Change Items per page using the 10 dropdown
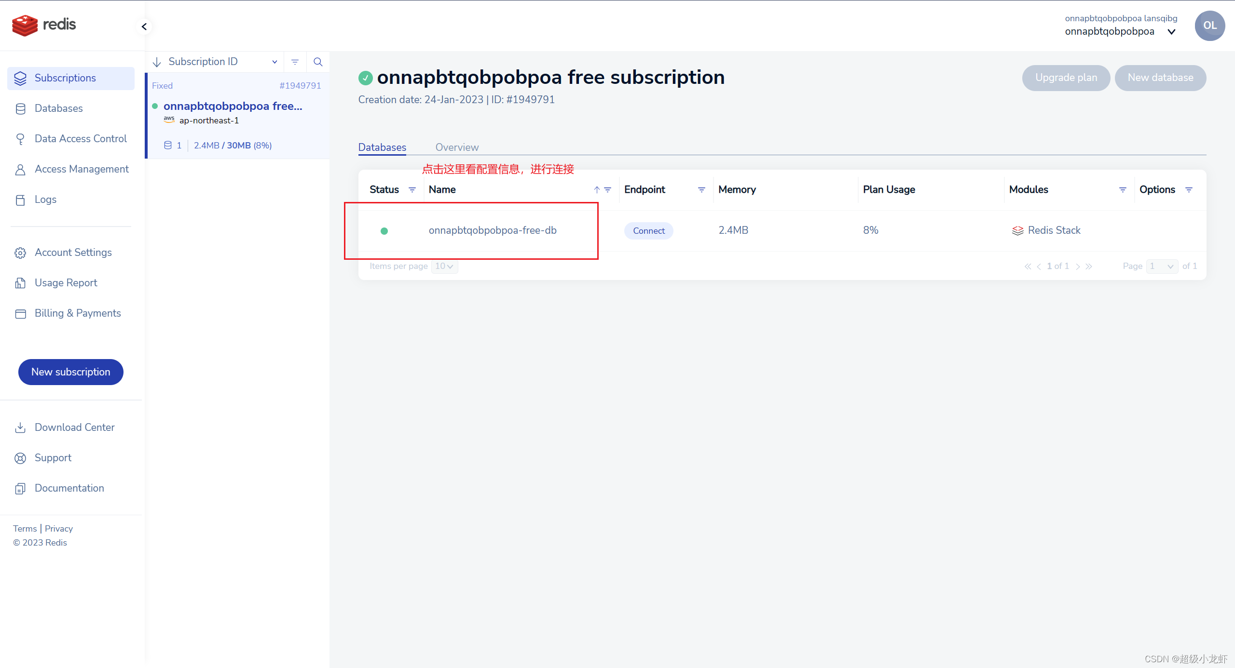Image resolution: width=1235 pixels, height=668 pixels. point(443,266)
